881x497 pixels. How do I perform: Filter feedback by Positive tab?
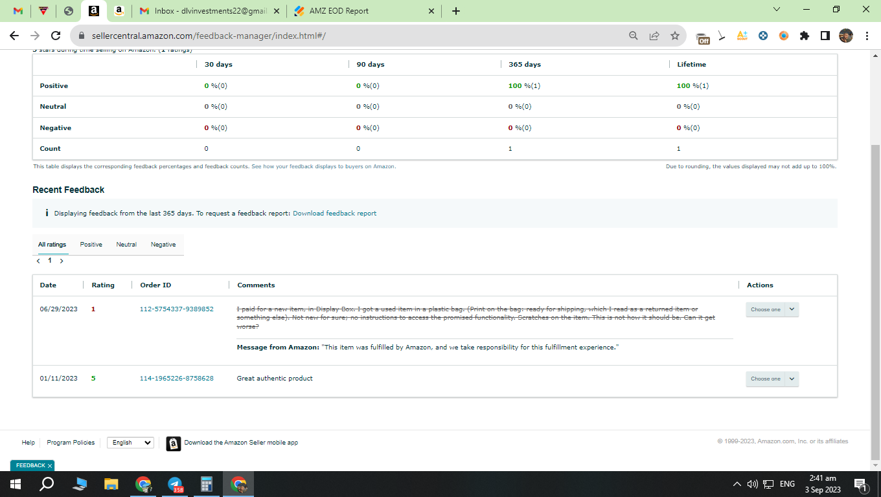[91, 245]
